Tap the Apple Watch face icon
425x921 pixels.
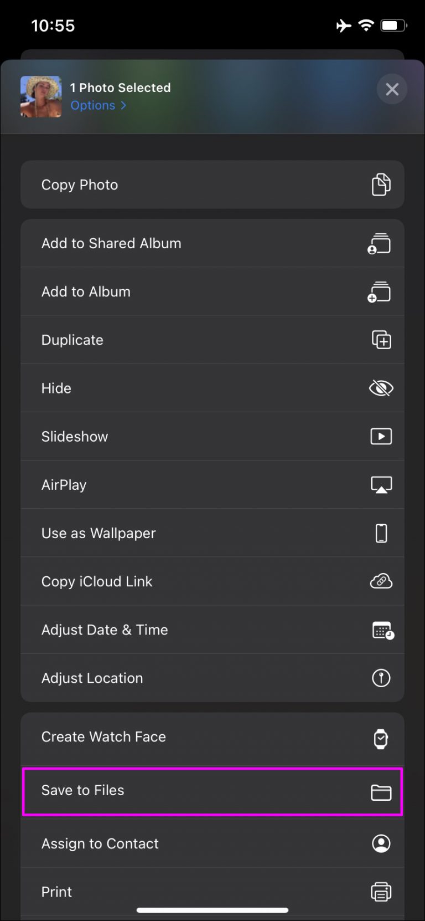(x=381, y=739)
